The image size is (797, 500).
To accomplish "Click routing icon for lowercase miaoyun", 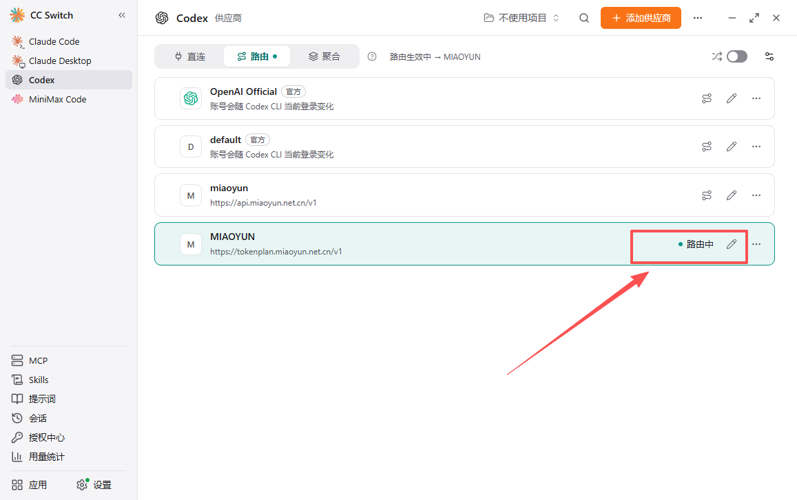I will [x=707, y=195].
